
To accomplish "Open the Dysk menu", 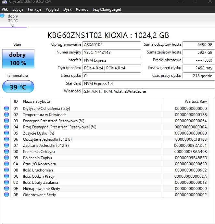I will pyautogui.click(x=67, y=9).
